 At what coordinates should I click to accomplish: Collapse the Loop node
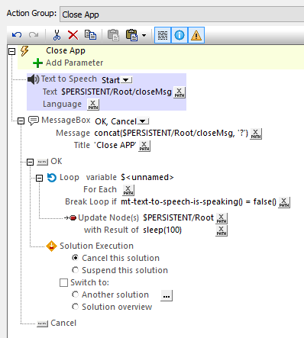[x=39, y=178]
